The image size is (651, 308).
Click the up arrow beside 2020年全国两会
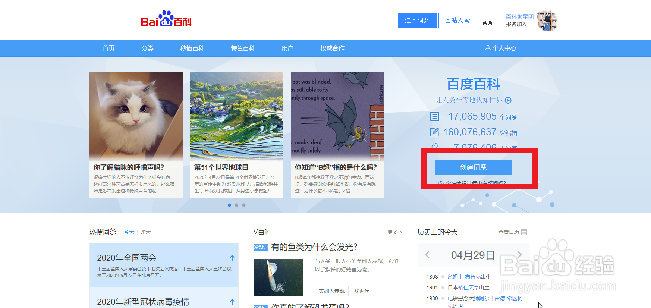coord(232,258)
